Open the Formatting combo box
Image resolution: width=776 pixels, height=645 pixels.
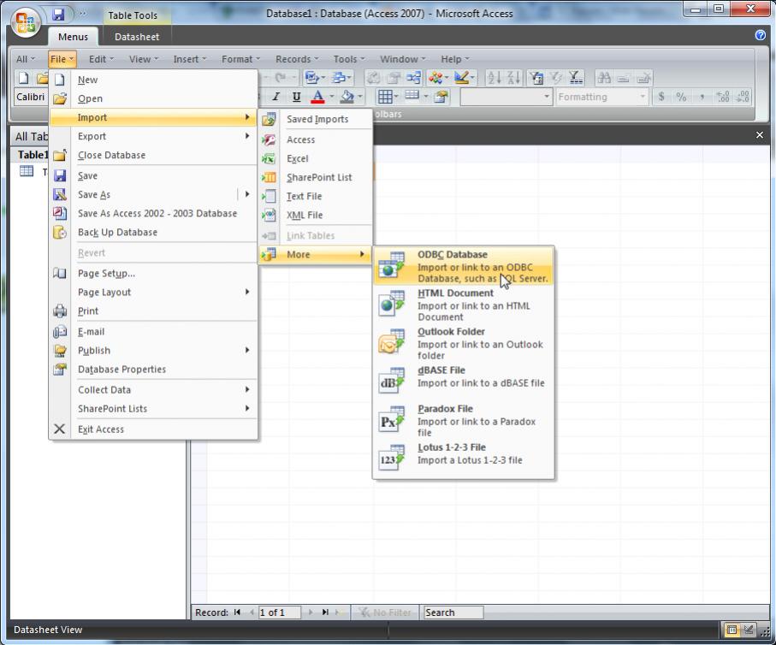coord(601,97)
